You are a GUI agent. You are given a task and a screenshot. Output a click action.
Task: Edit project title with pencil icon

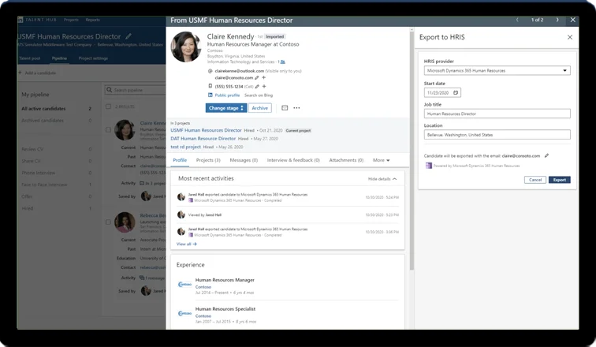pyautogui.click(x=129, y=37)
